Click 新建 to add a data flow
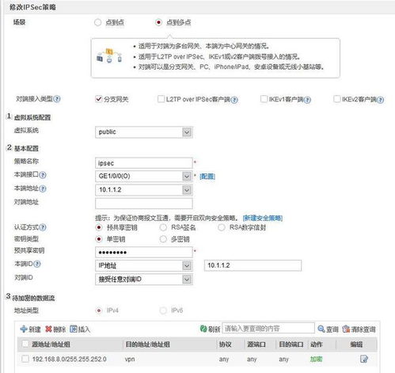Image resolution: width=395 pixels, height=373 pixels. pyautogui.click(x=30, y=329)
